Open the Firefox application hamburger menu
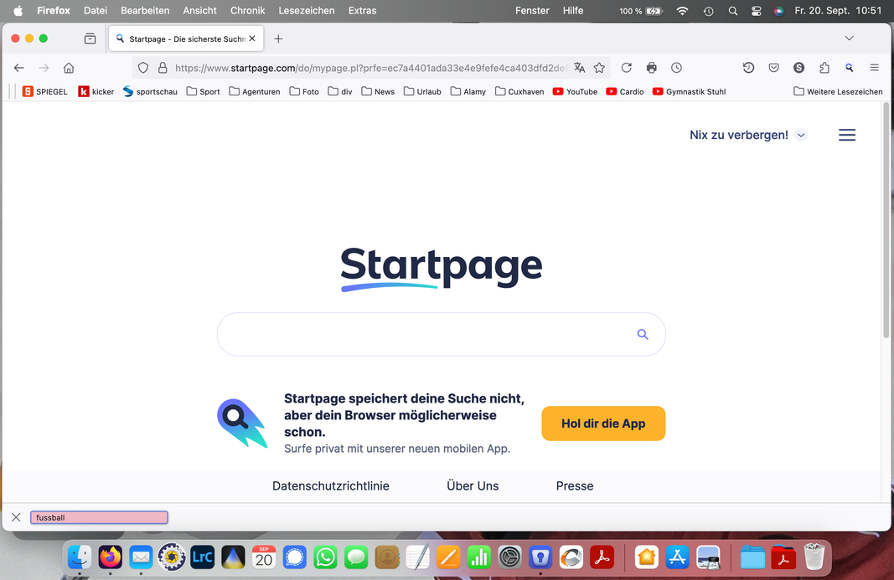Image resolution: width=894 pixels, height=580 pixels. tap(874, 68)
